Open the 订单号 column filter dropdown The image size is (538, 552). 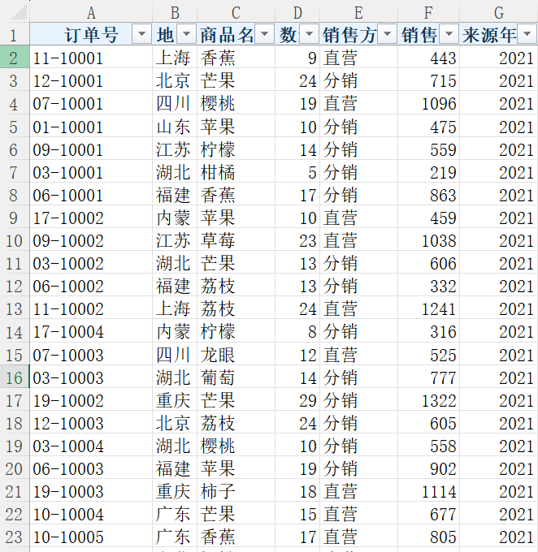pyautogui.click(x=142, y=34)
